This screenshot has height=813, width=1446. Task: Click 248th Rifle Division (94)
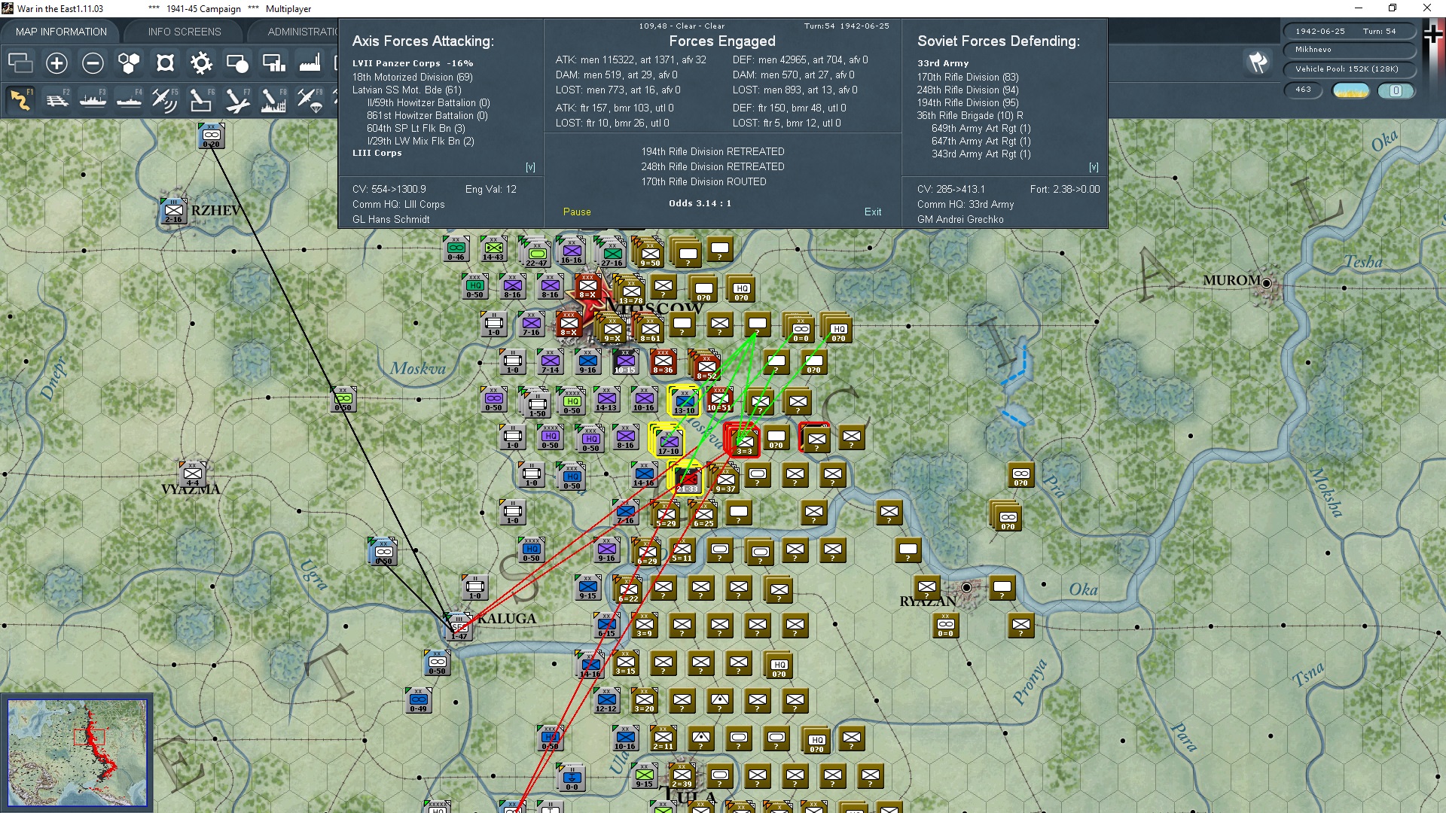968,90
